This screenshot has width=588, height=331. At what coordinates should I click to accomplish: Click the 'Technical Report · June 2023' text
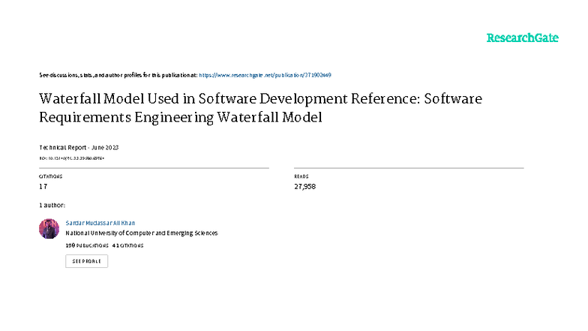[79, 147]
